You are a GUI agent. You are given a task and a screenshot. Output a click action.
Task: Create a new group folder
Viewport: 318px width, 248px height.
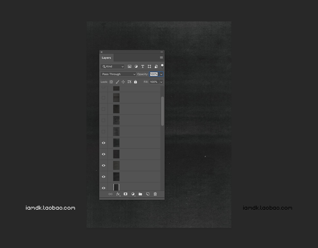click(140, 194)
